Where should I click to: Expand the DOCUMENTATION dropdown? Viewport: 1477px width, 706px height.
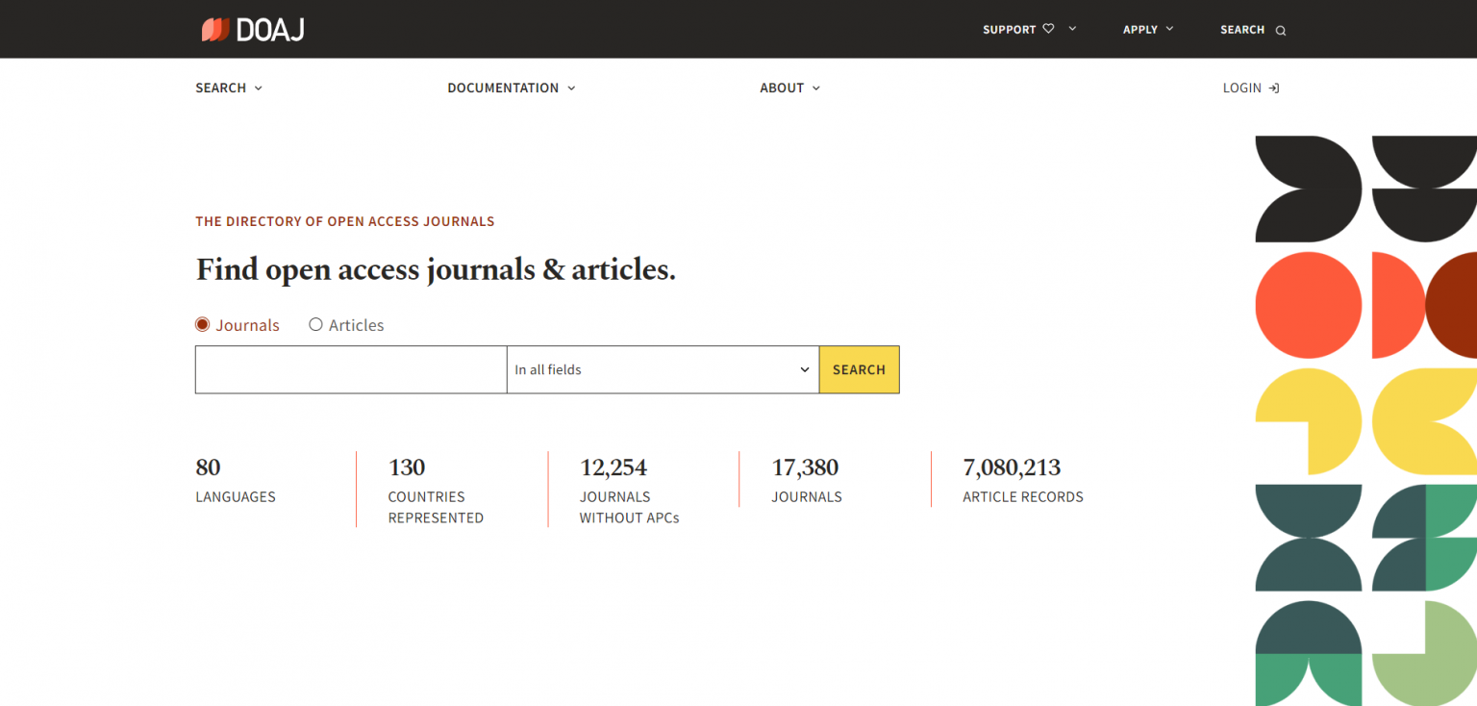click(571, 88)
